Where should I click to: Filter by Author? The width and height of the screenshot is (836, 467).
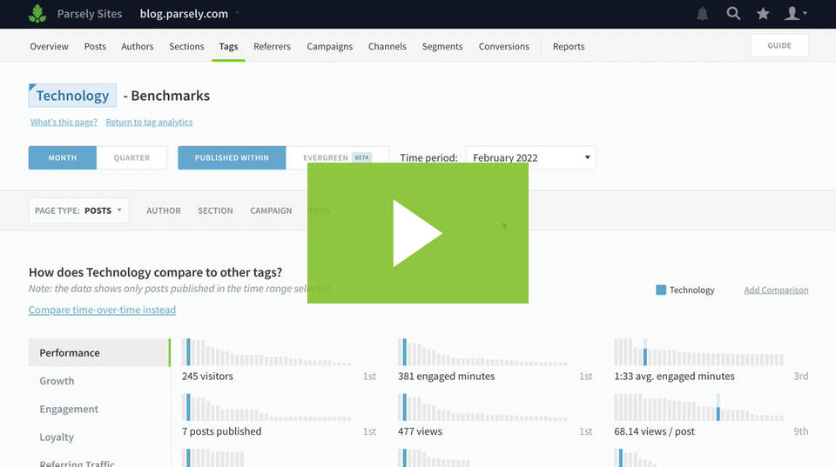(164, 210)
